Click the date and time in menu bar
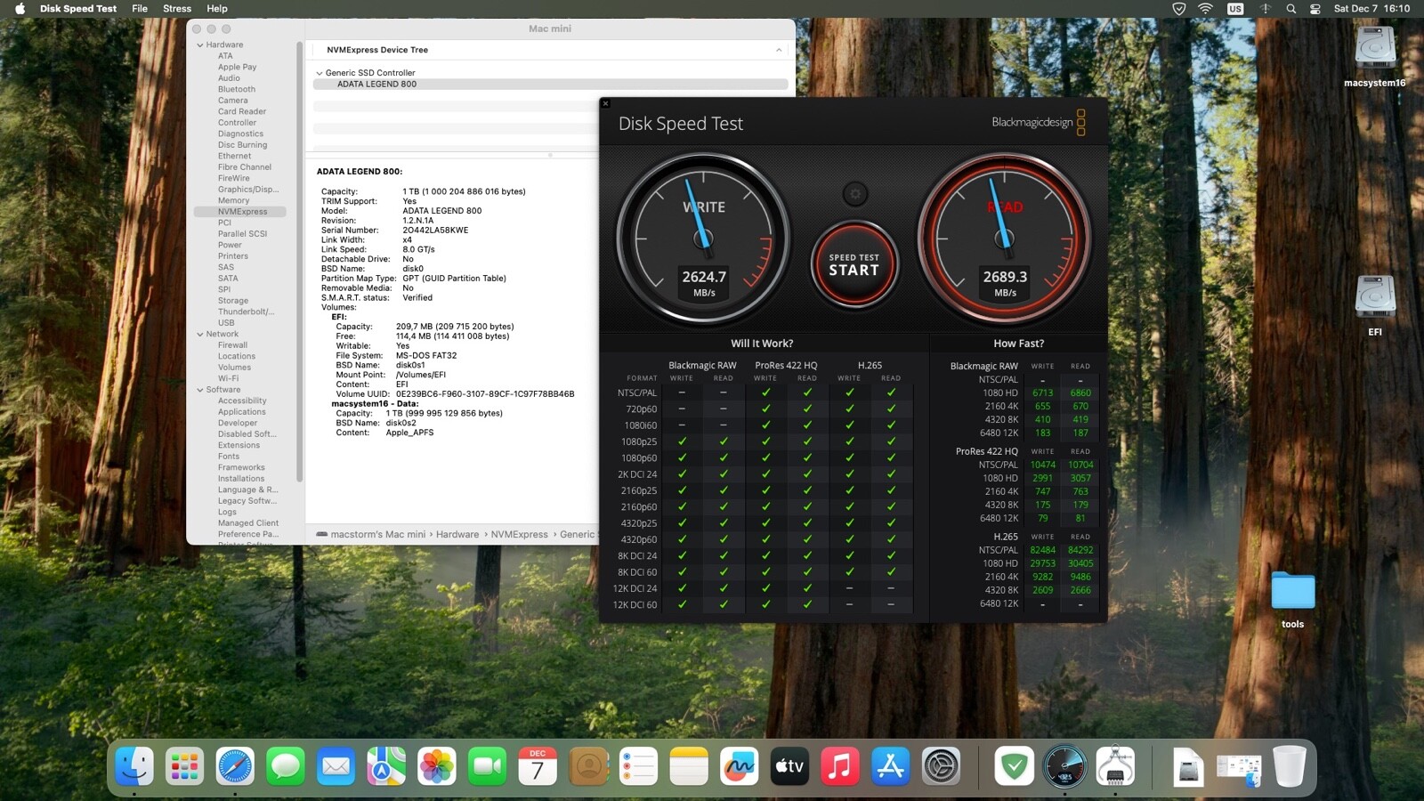The image size is (1424, 801). coord(1371,9)
